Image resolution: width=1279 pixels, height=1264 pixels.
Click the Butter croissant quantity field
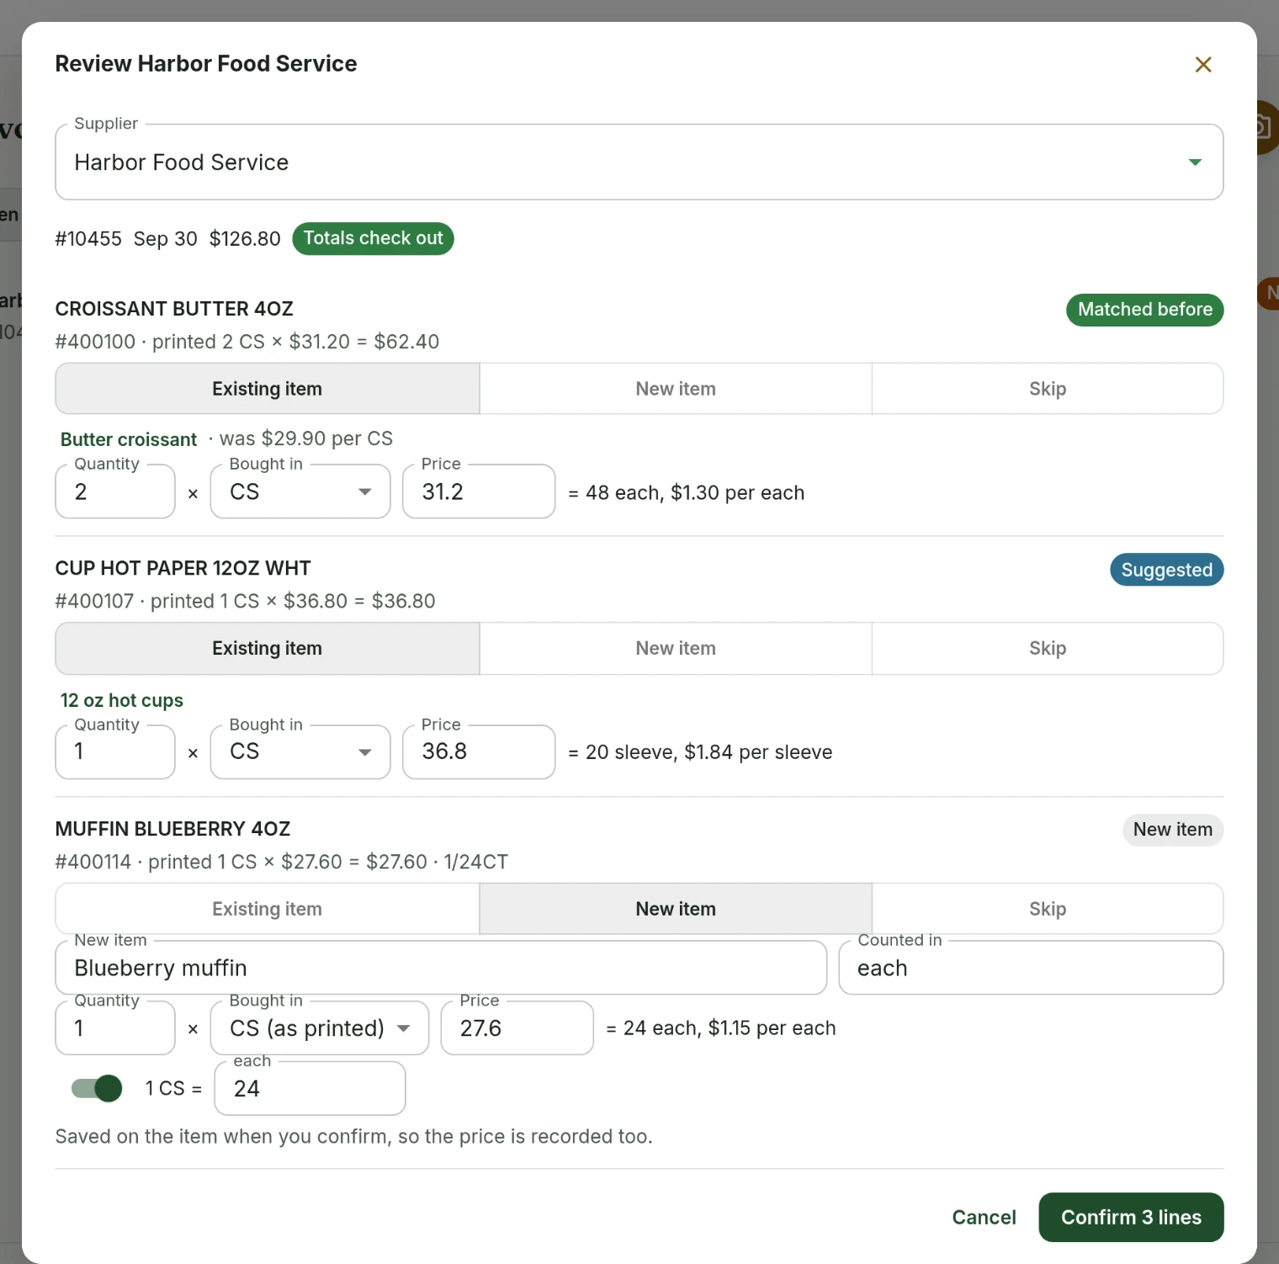pos(115,491)
